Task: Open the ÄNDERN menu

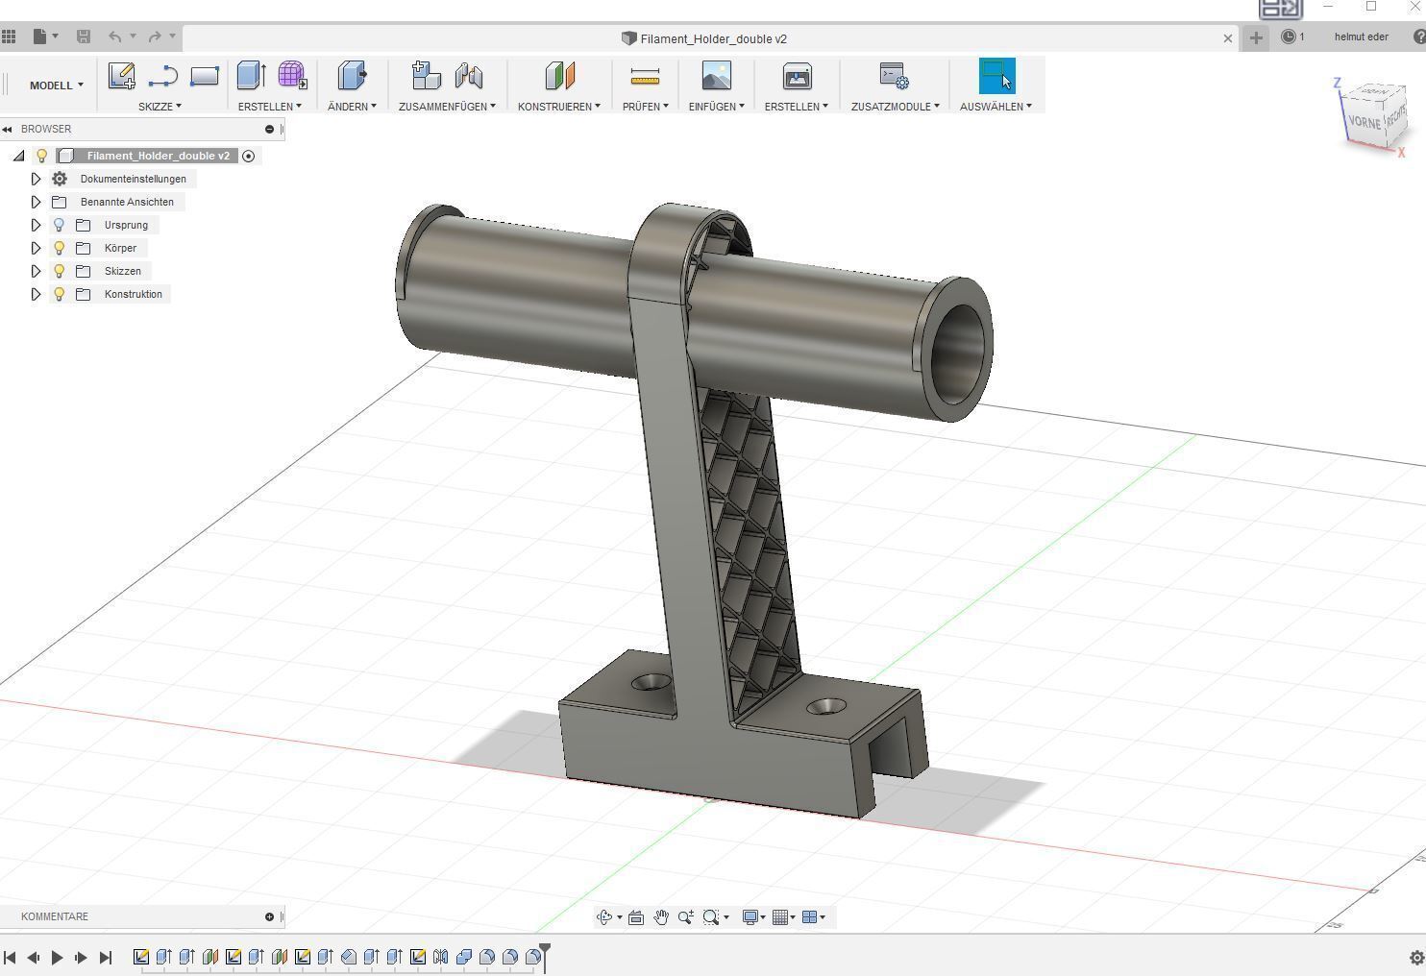Action: click(x=352, y=107)
